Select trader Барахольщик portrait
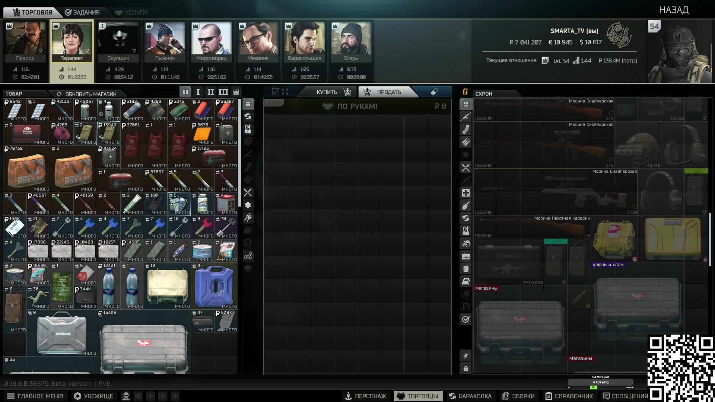Screen dimensions: 715x402 click(x=305, y=42)
